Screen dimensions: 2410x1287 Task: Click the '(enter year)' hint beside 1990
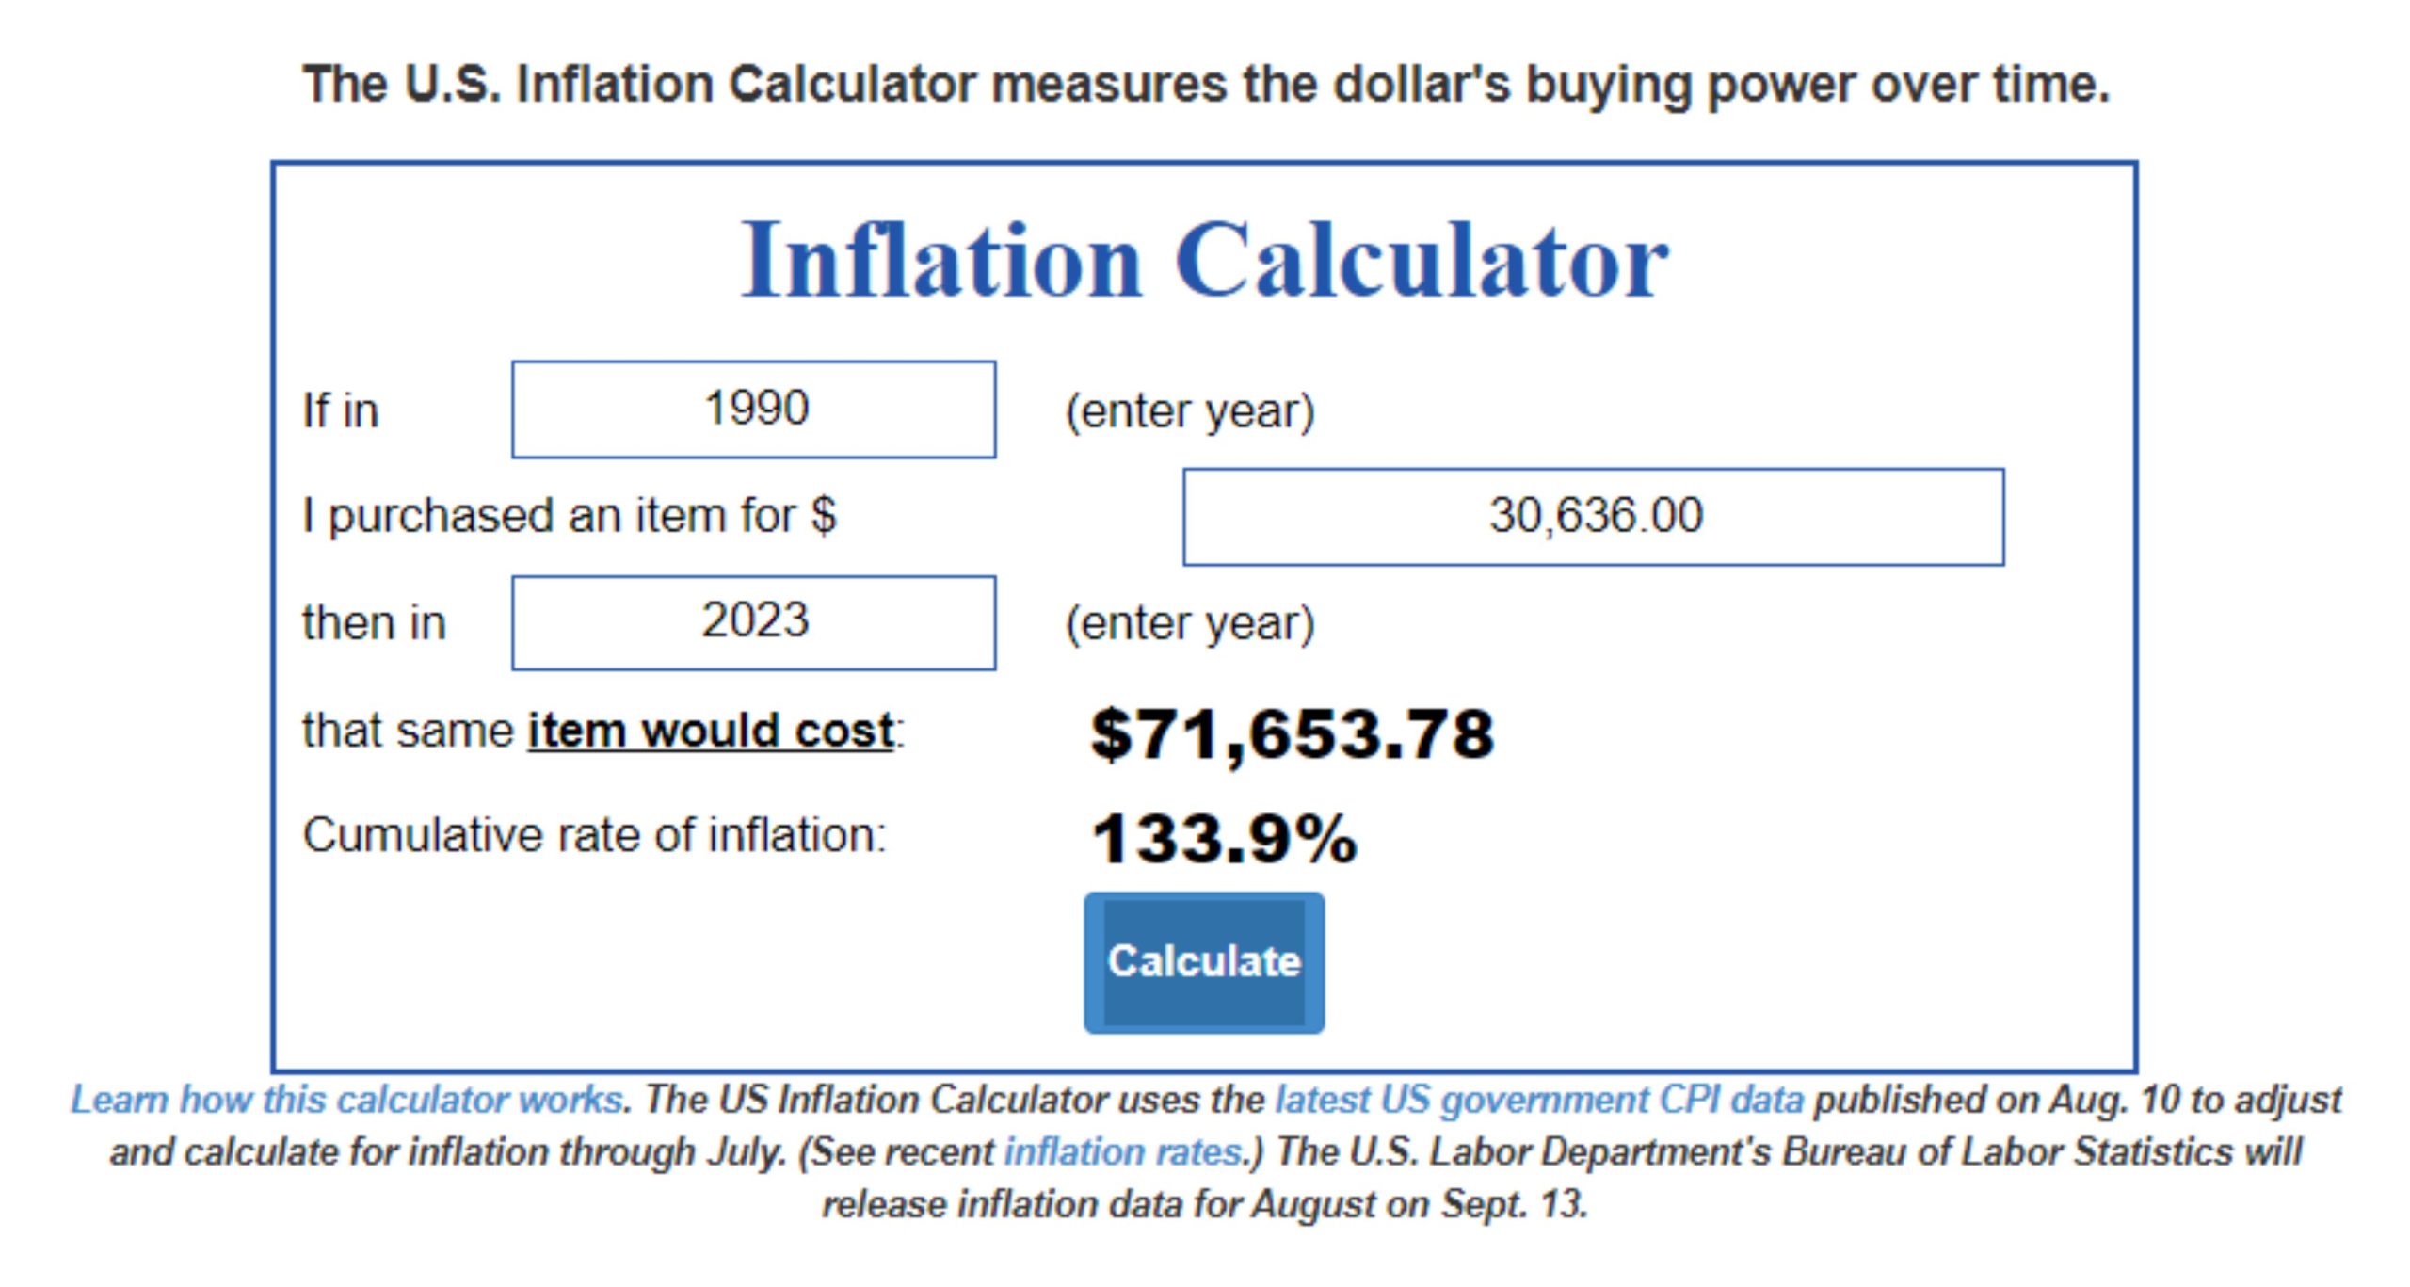(1189, 411)
